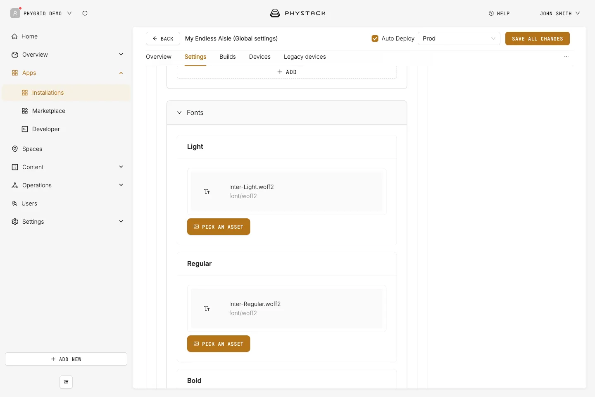Expand the Content sidebar chevron
595x397 pixels.
pyautogui.click(x=121, y=167)
